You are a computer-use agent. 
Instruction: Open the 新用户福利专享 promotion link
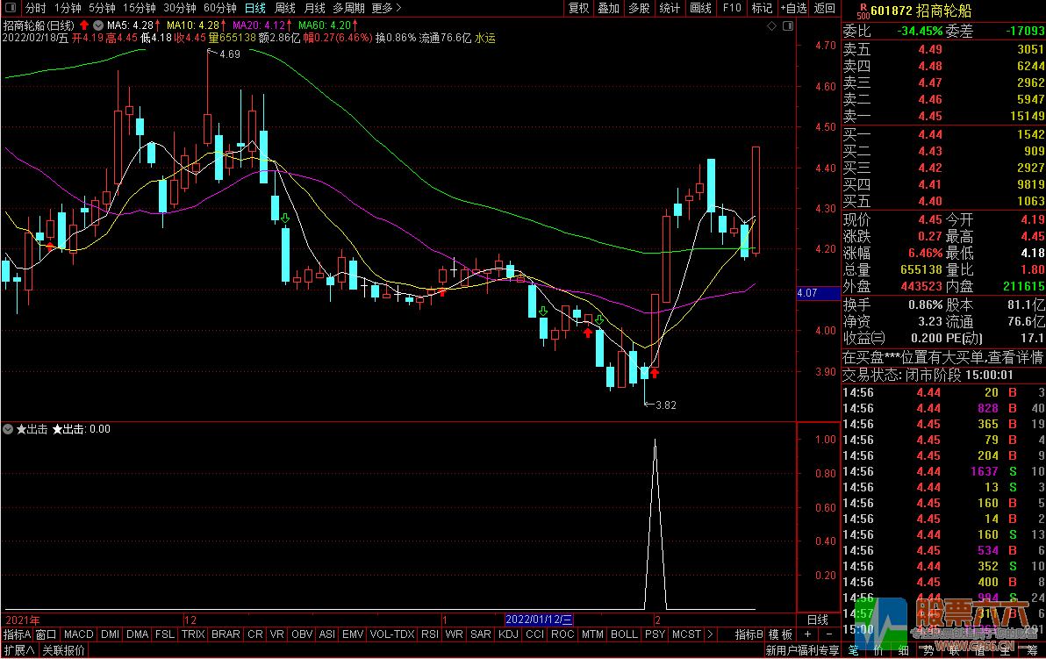803,650
